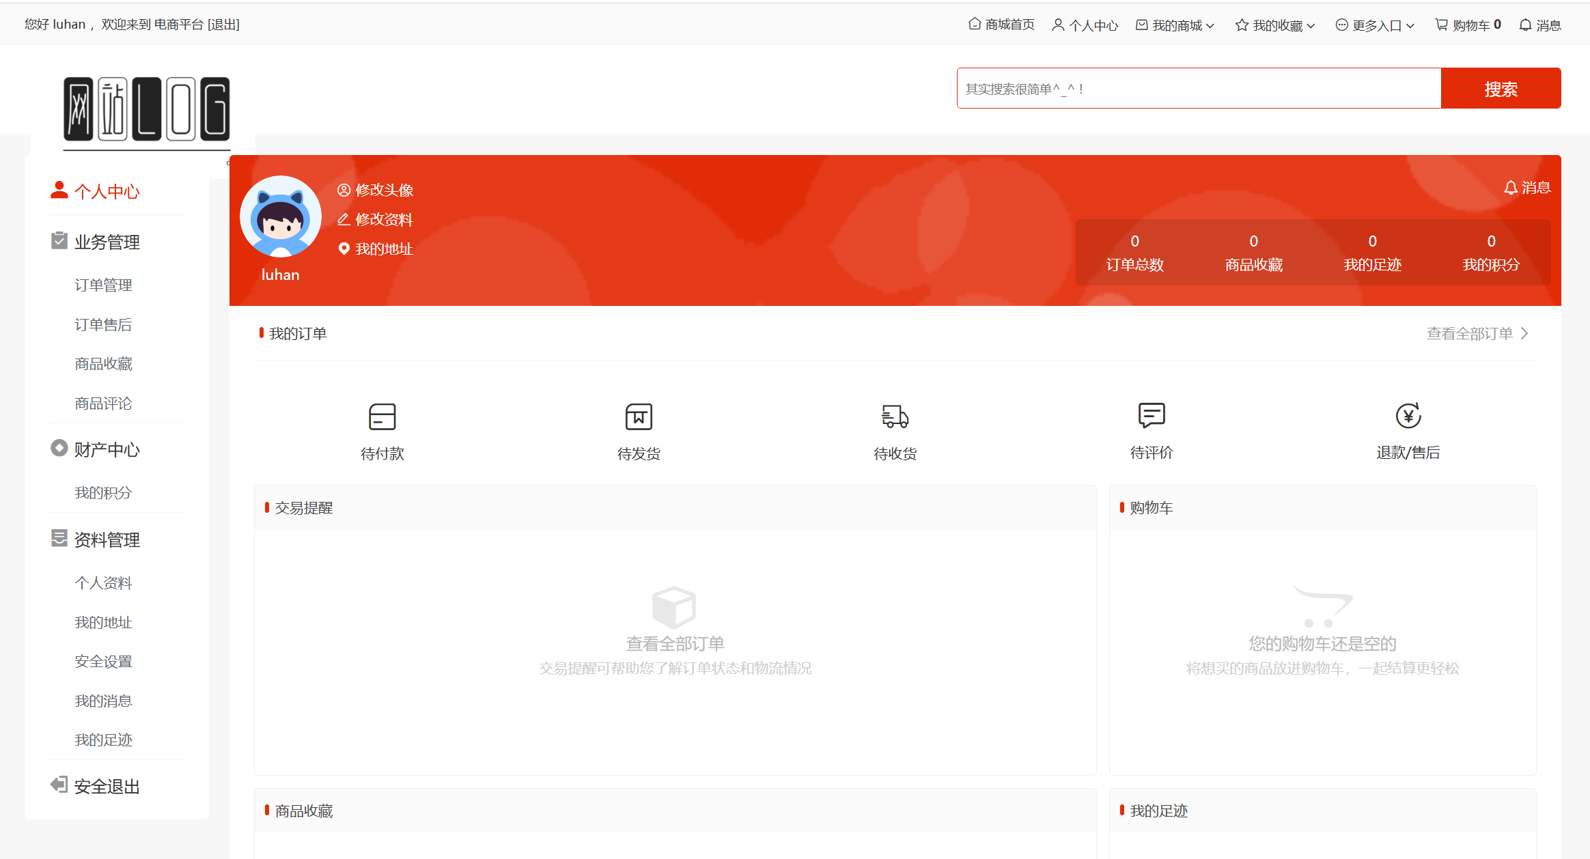Click the exit icon beside 安全退出
1590x859 pixels.
pyautogui.click(x=59, y=785)
